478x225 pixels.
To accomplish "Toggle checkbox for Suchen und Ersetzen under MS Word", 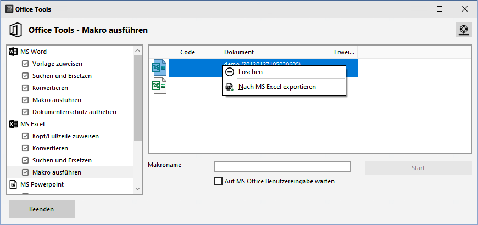I will point(25,76).
